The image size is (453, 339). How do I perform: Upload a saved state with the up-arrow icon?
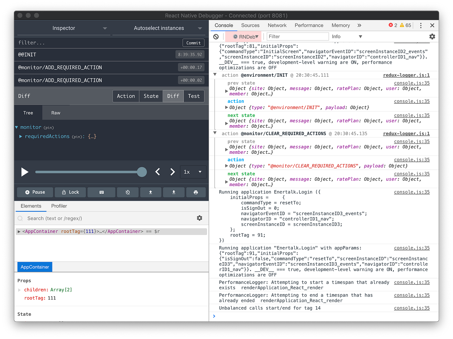click(150, 192)
